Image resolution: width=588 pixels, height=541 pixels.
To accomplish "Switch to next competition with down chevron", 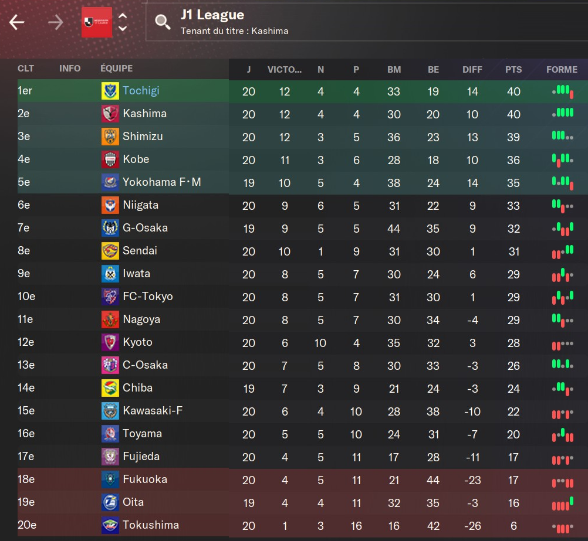I will tap(123, 28).
